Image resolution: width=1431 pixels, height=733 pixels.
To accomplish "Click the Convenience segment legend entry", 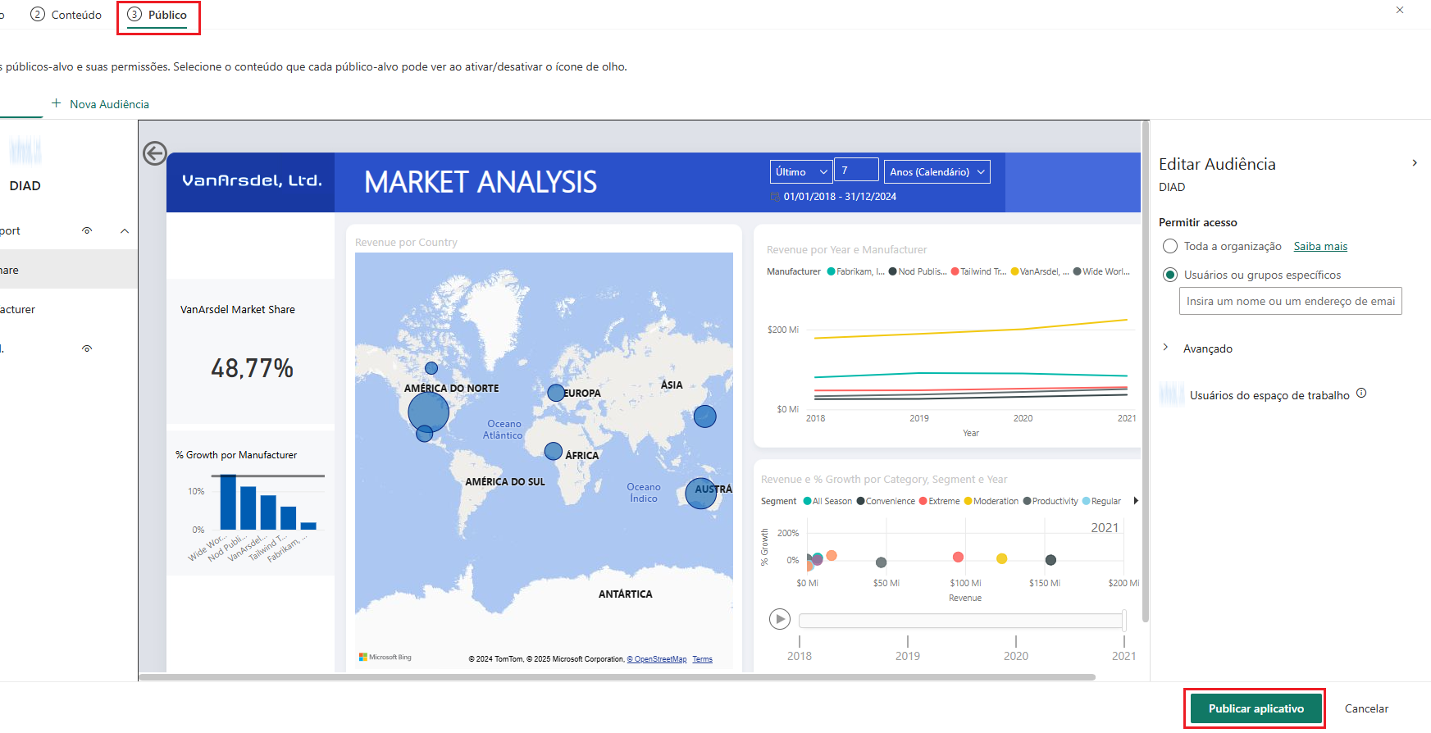I will 886,501.
